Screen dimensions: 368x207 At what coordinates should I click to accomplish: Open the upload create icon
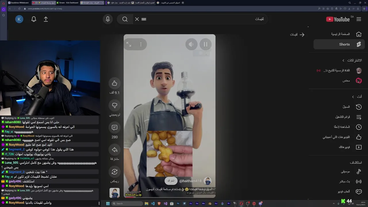point(46,19)
